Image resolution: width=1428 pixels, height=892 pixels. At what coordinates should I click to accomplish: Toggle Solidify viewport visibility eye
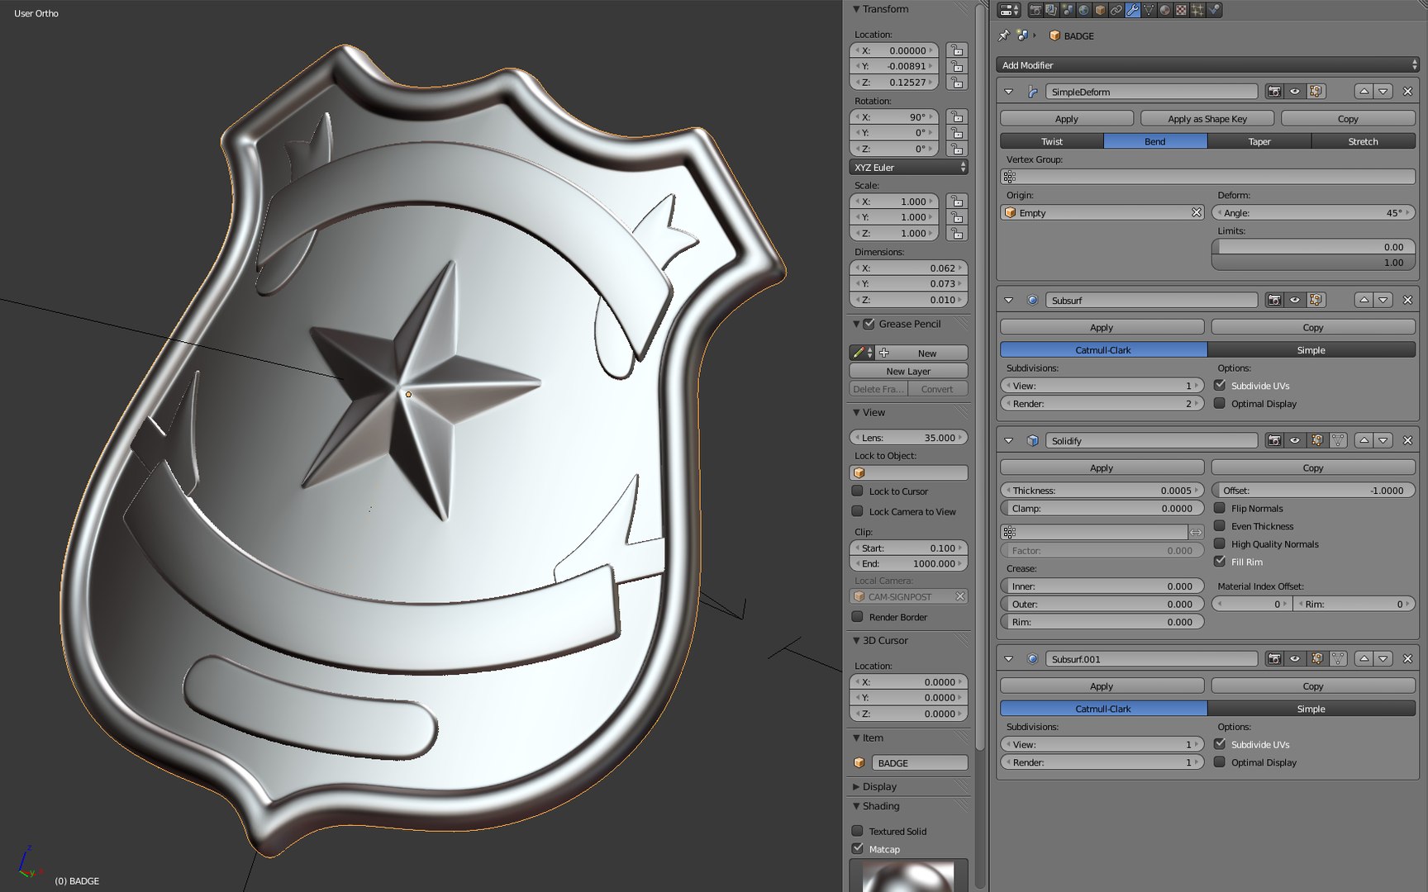point(1295,440)
